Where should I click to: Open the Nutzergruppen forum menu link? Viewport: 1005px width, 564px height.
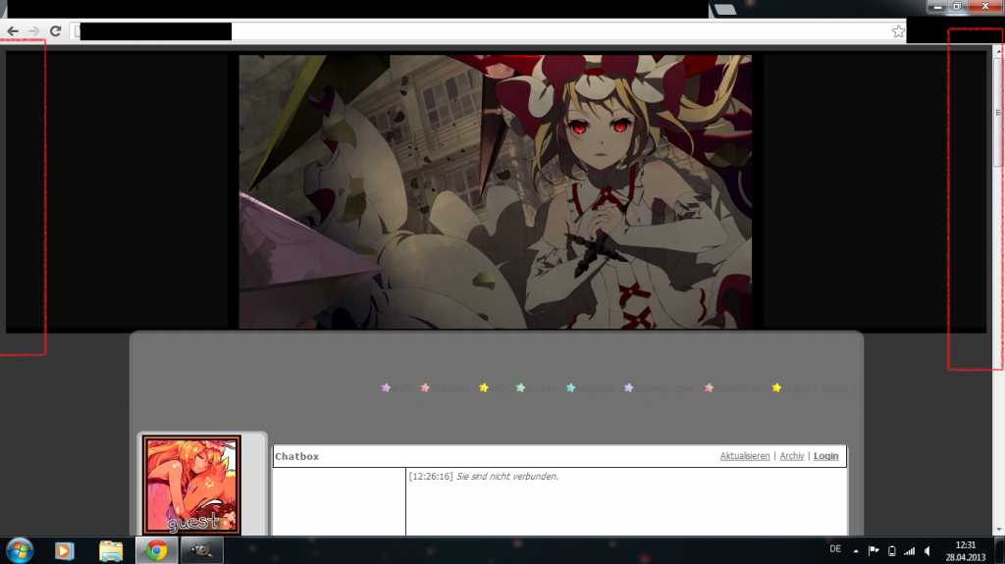coord(665,389)
